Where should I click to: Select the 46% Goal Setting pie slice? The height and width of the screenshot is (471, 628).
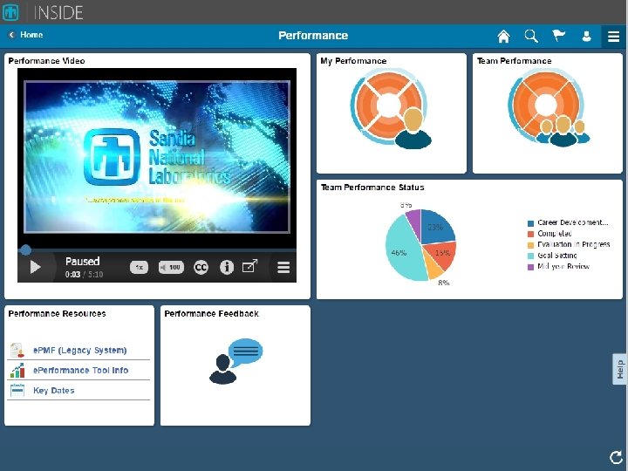tap(402, 250)
